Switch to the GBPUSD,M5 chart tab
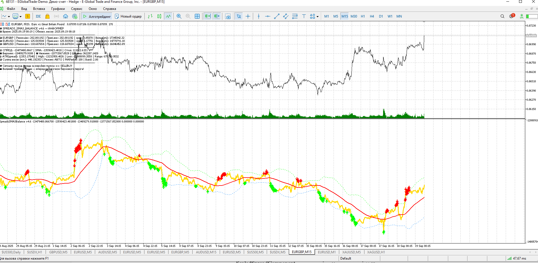Screen dimensions: 538x263 58,252
